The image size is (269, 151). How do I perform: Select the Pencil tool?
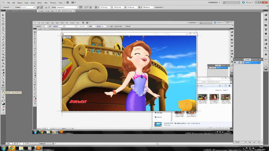3,42
